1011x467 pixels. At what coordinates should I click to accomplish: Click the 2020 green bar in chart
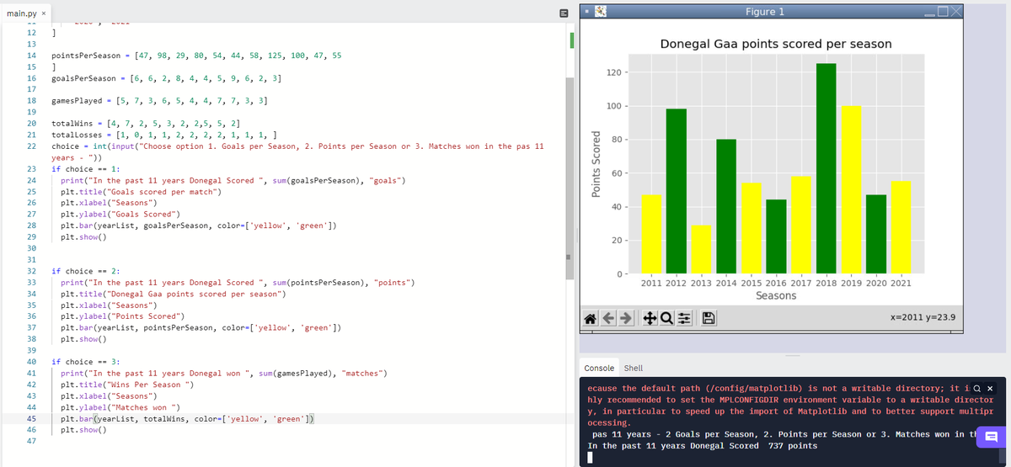pos(876,234)
